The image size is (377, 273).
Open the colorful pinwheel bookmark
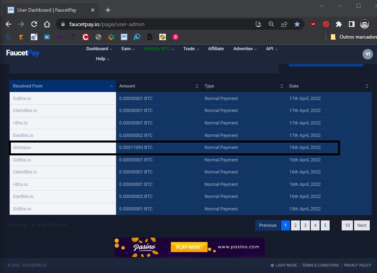pos(111,37)
